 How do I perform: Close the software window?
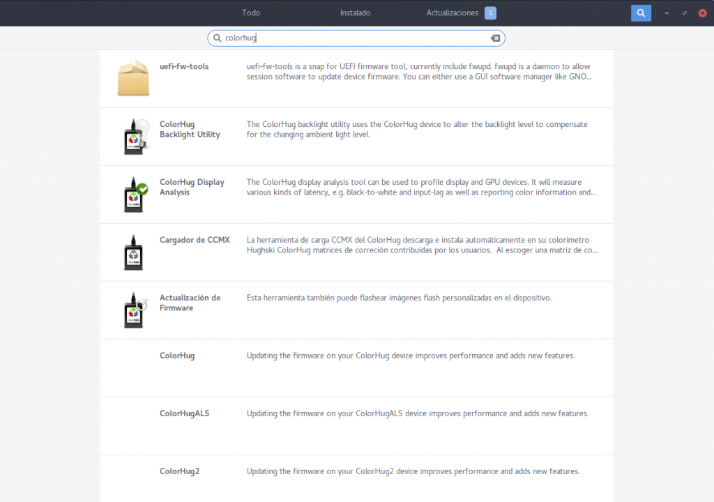point(703,13)
